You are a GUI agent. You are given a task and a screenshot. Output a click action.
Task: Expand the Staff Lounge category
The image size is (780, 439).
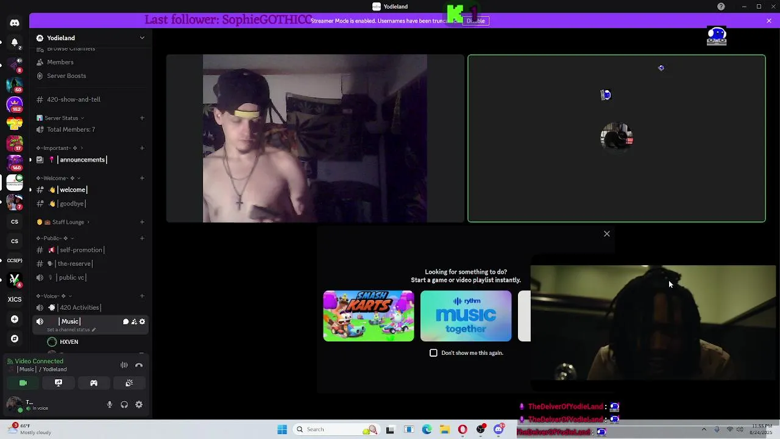click(x=63, y=222)
